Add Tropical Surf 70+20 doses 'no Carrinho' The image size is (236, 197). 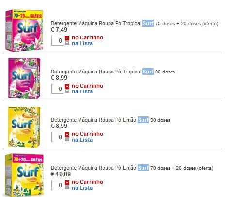pos(87,37)
